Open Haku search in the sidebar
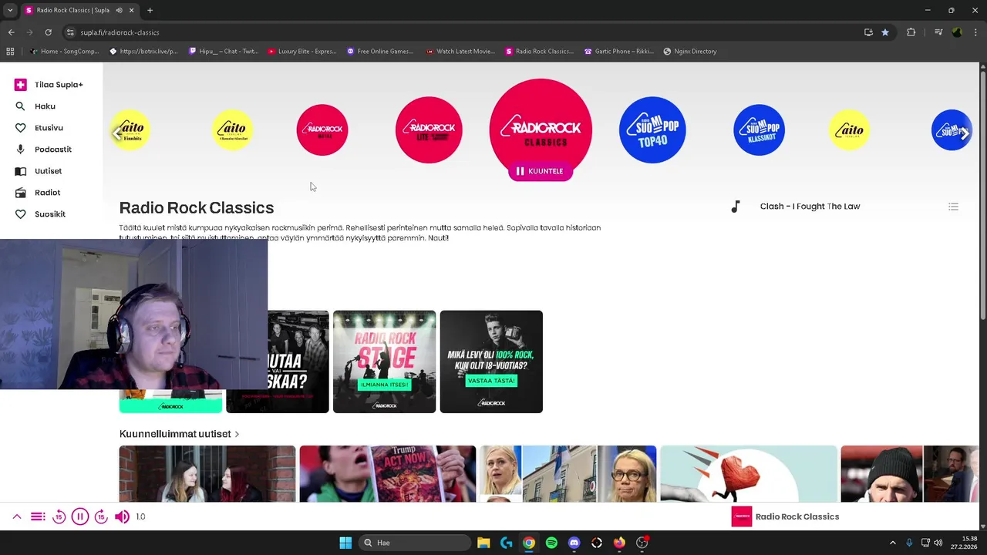This screenshot has height=555, width=987. [x=35, y=106]
